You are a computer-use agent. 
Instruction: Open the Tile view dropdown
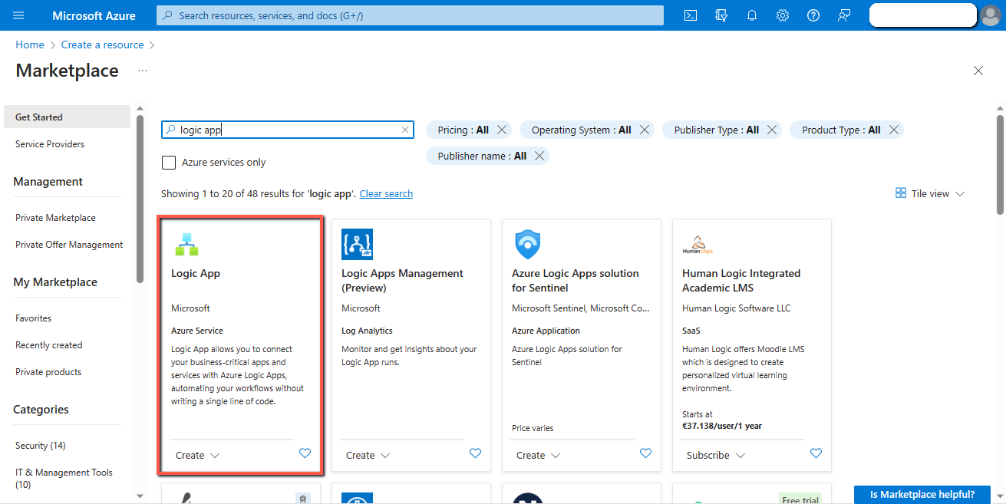pyautogui.click(x=930, y=193)
